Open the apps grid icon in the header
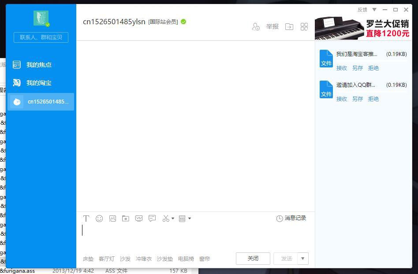The width and height of the screenshot is (418, 274). click(x=304, y=26)
